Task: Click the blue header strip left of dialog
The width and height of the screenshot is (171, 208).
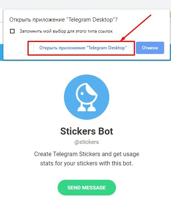Action: (1, 52)
